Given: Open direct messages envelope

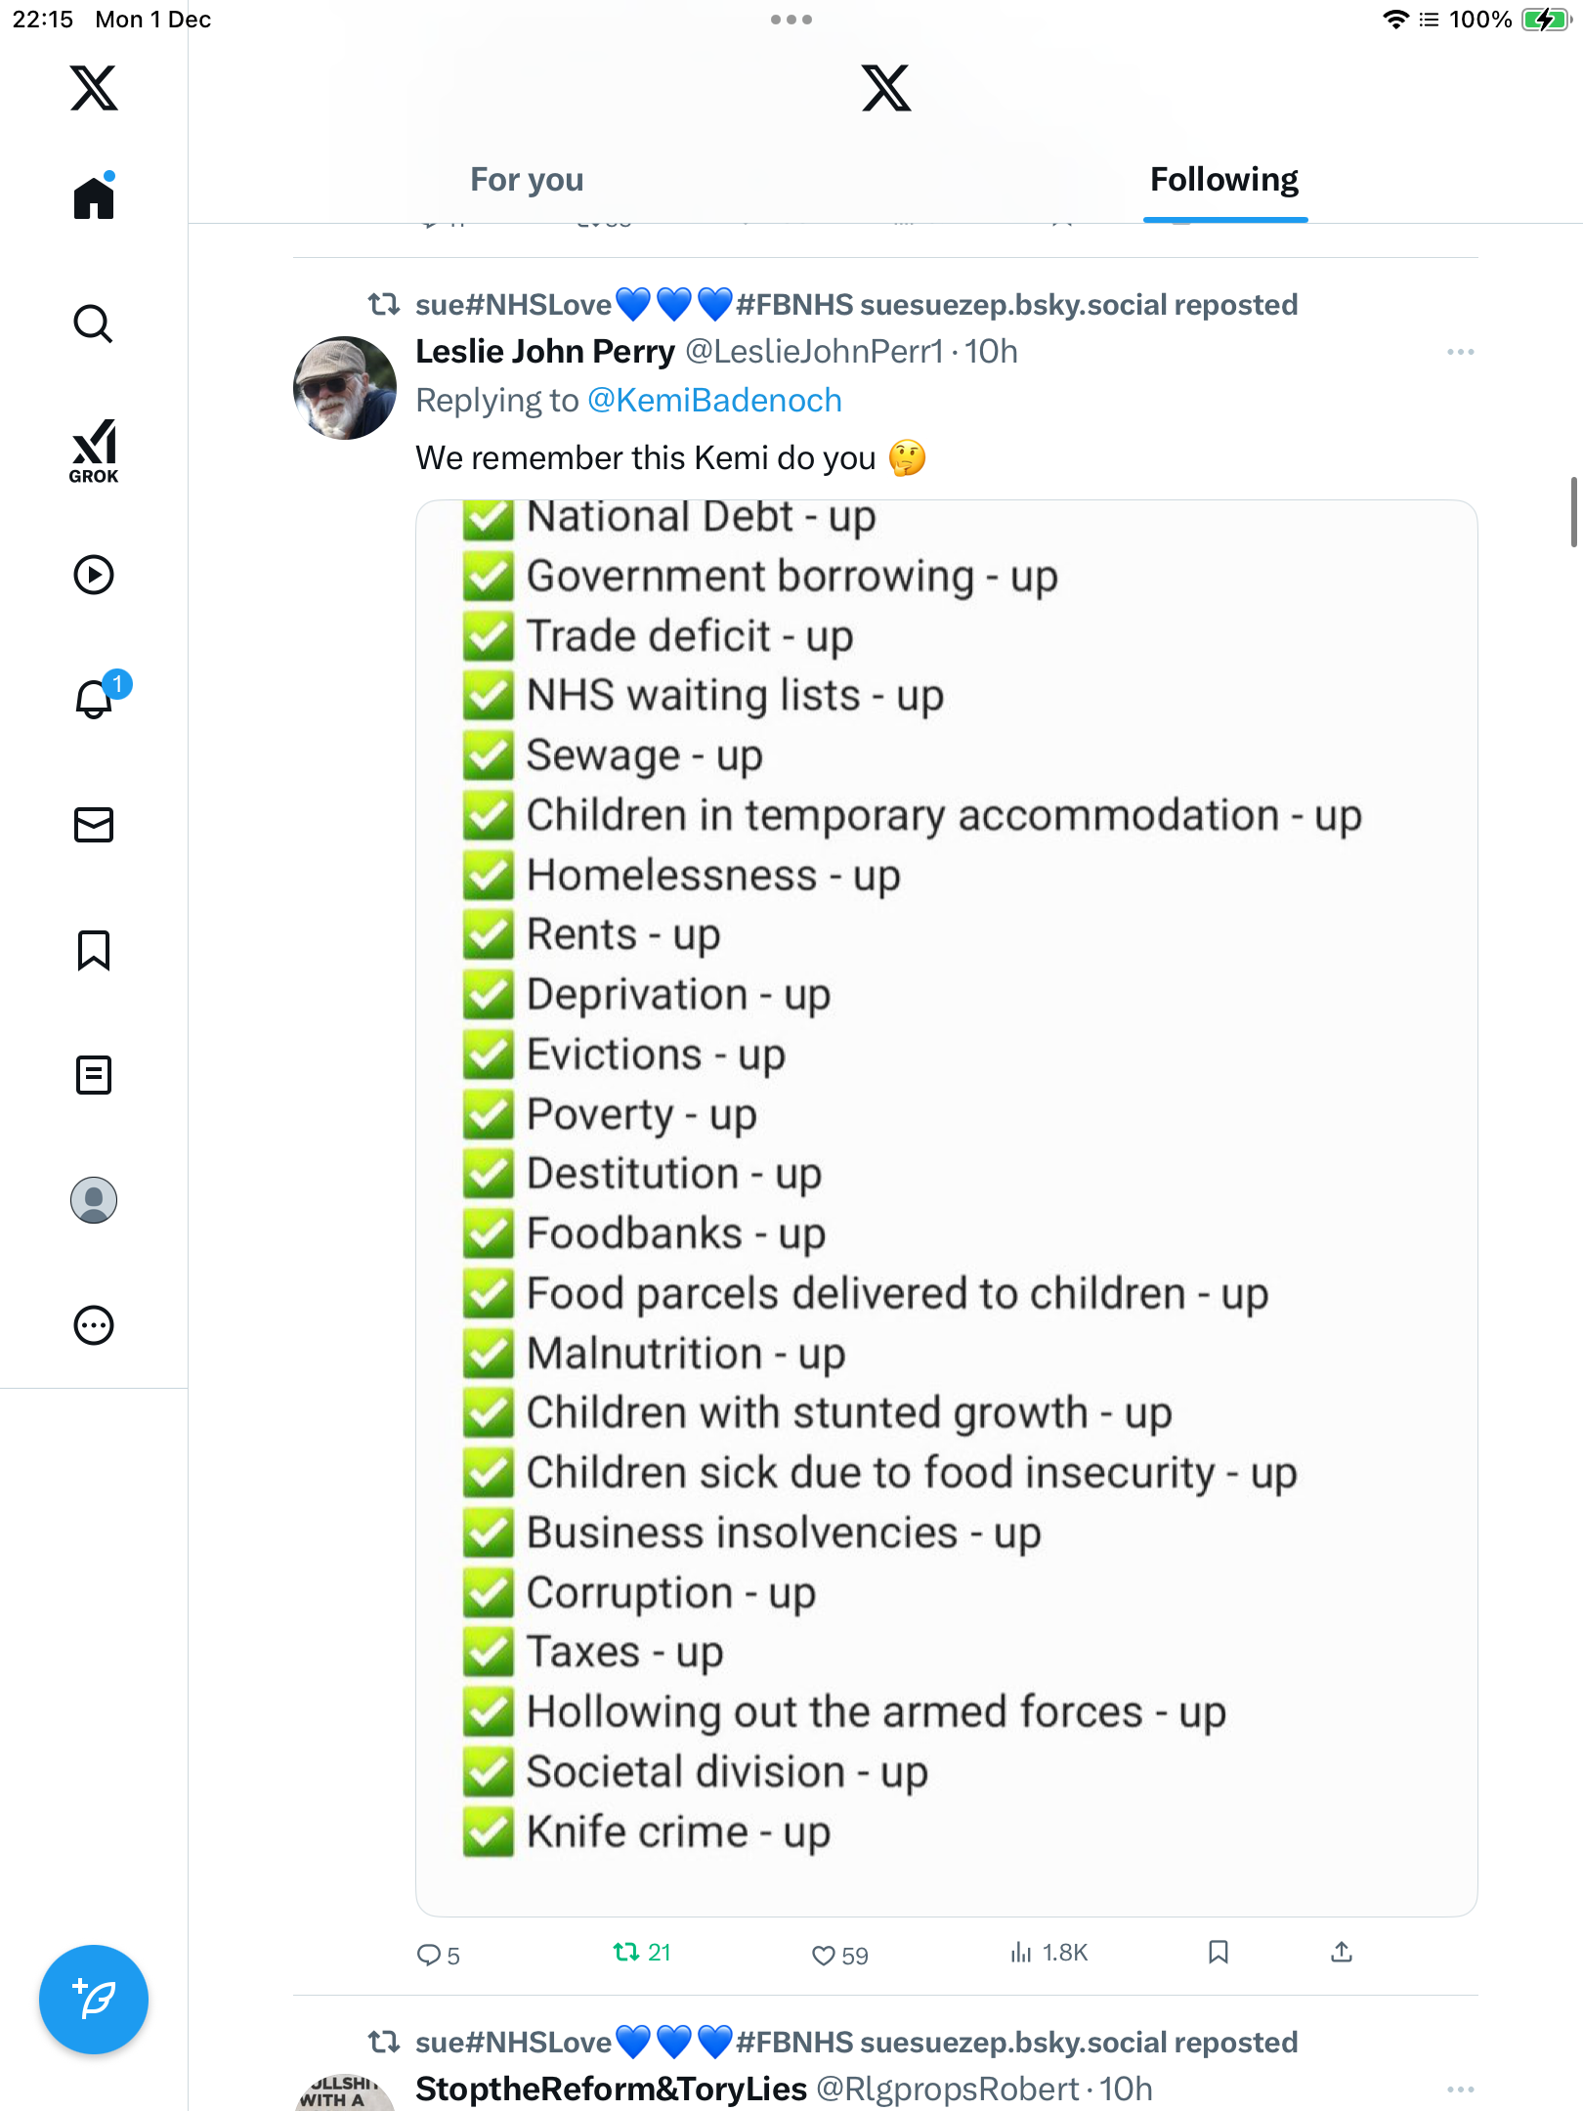Looking at the screenshot, I should 94,825.
